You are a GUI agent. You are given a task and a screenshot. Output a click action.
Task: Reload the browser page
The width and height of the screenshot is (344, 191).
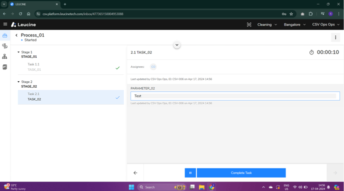pos(20,14)
